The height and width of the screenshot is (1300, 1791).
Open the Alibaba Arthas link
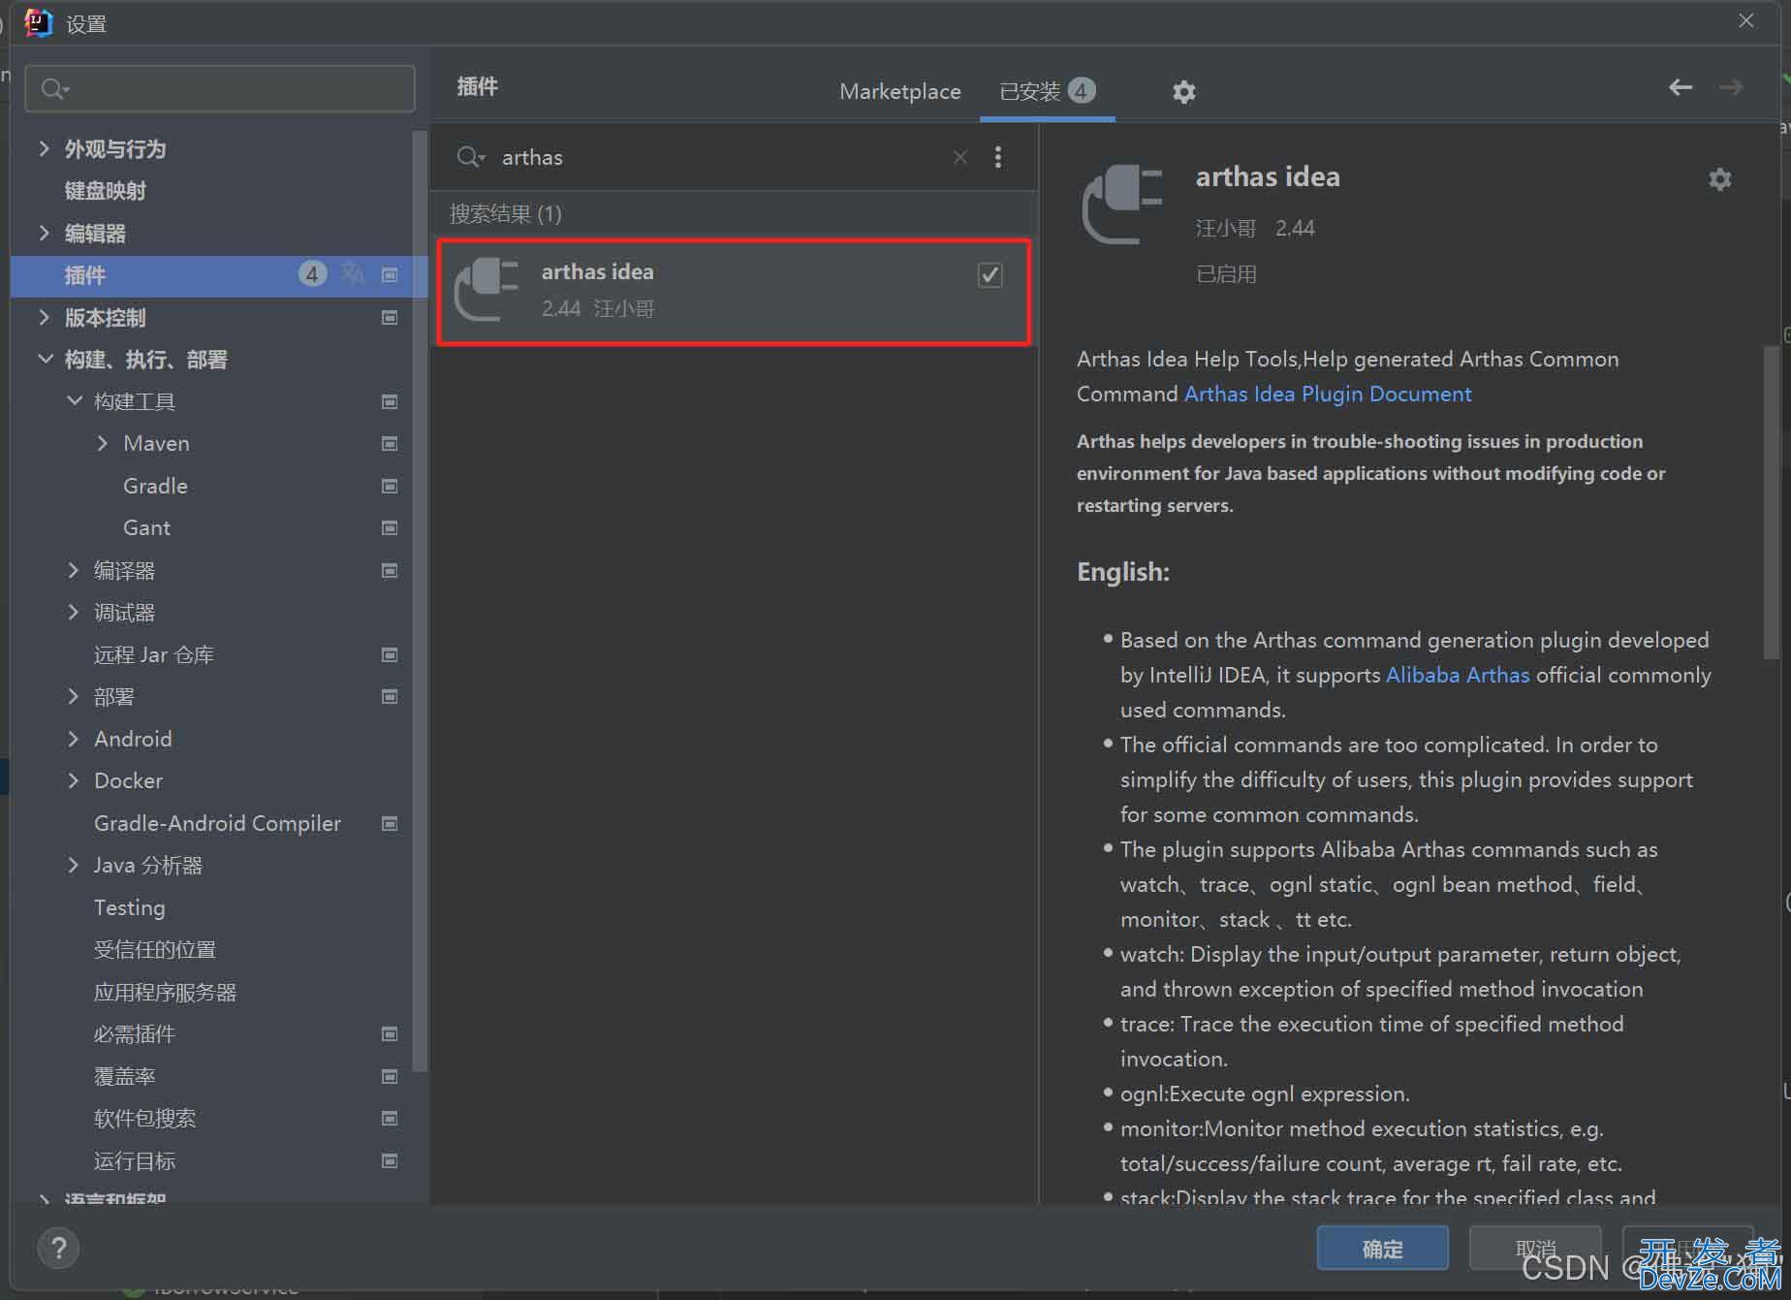point(1458,676)
